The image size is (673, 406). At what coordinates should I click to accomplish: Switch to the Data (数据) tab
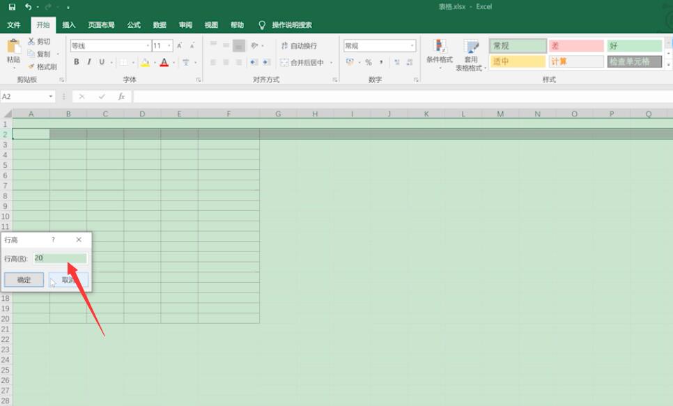160,25
